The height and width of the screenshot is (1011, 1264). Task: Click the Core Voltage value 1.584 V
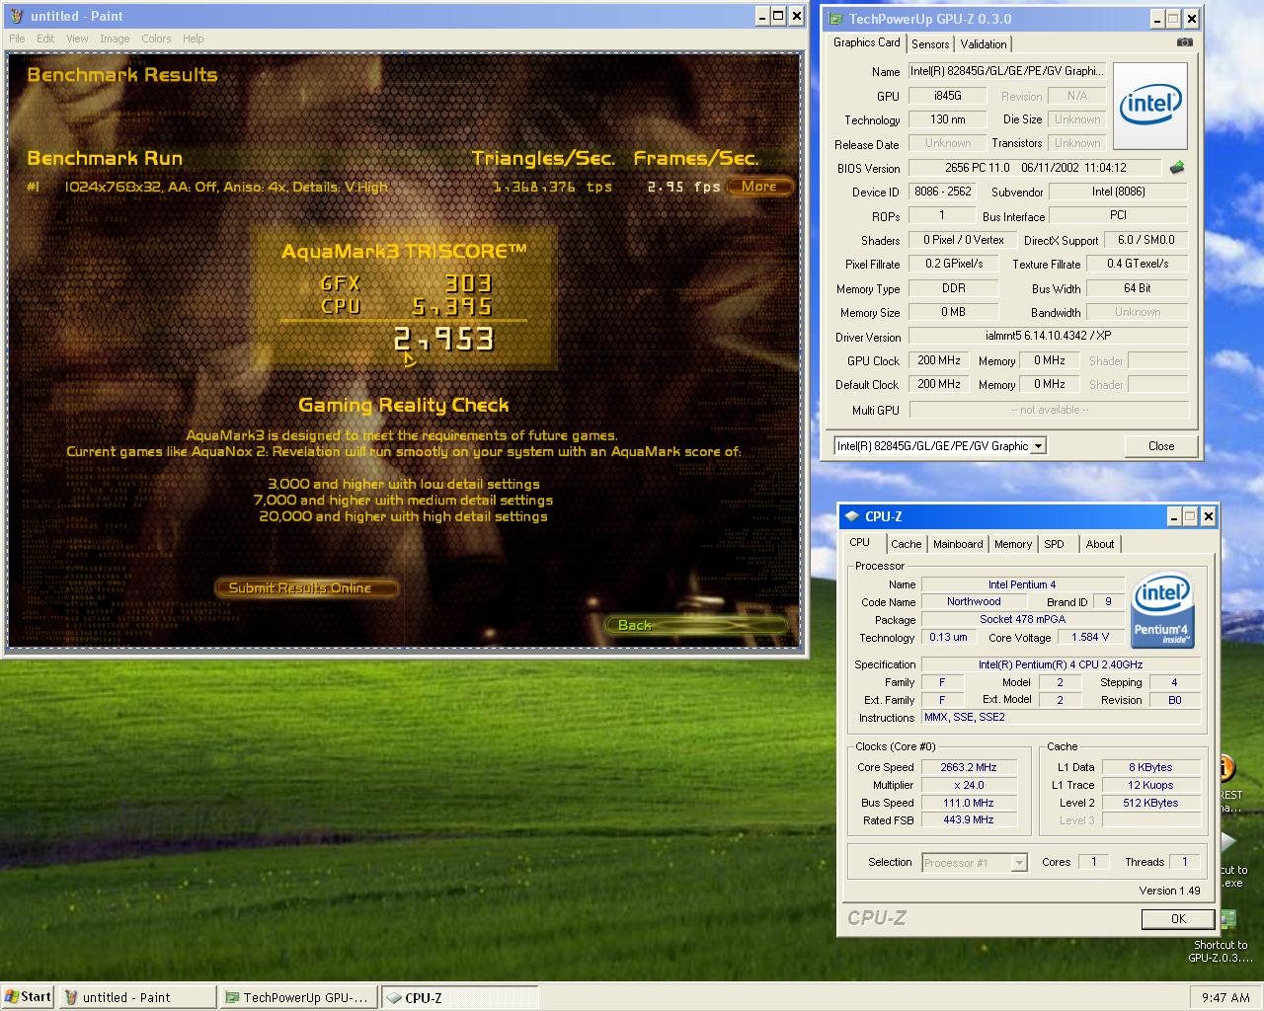click(1090, 637)
